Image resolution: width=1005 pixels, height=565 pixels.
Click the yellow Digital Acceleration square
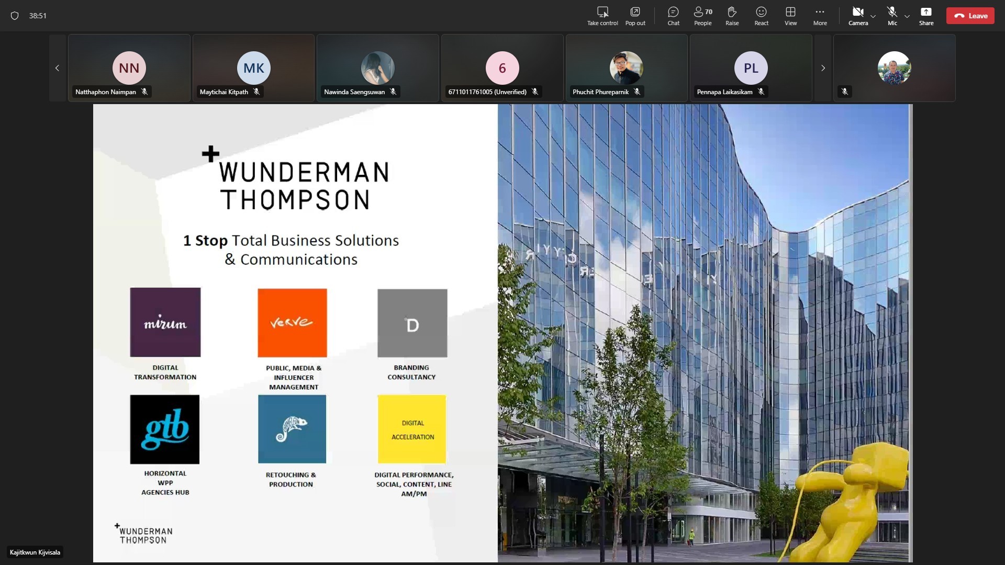[412, 430]
